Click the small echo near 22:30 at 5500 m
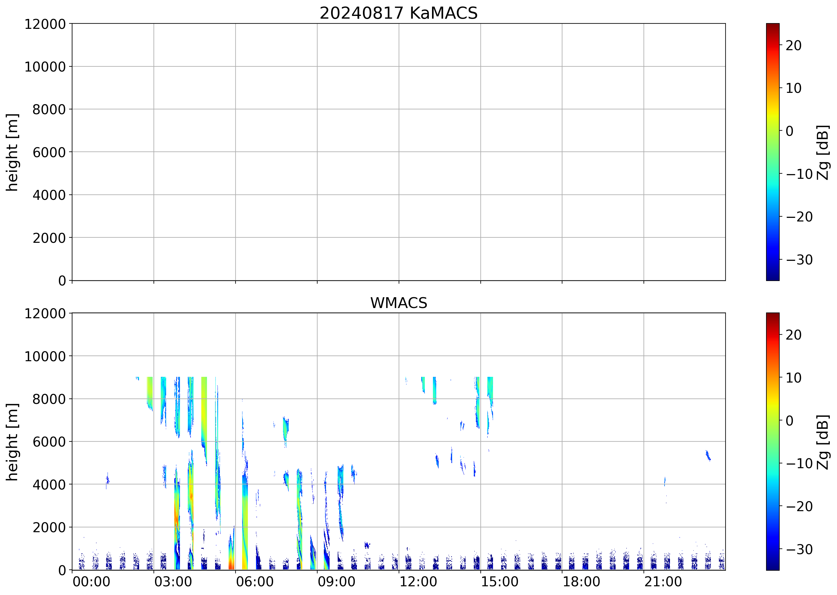The width and height of the screenshot is (837, 595). 708,455
